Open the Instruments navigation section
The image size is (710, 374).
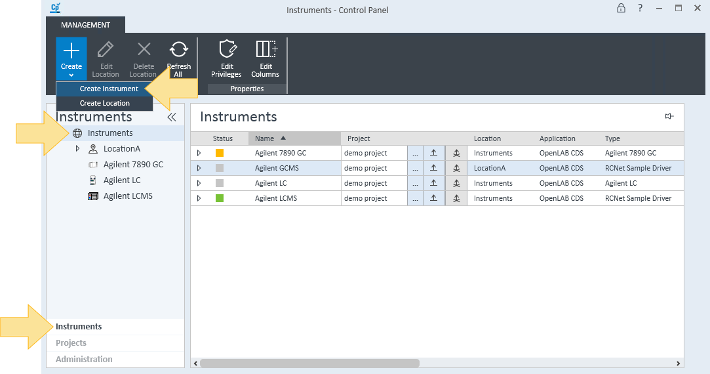(x=115, y=326)
